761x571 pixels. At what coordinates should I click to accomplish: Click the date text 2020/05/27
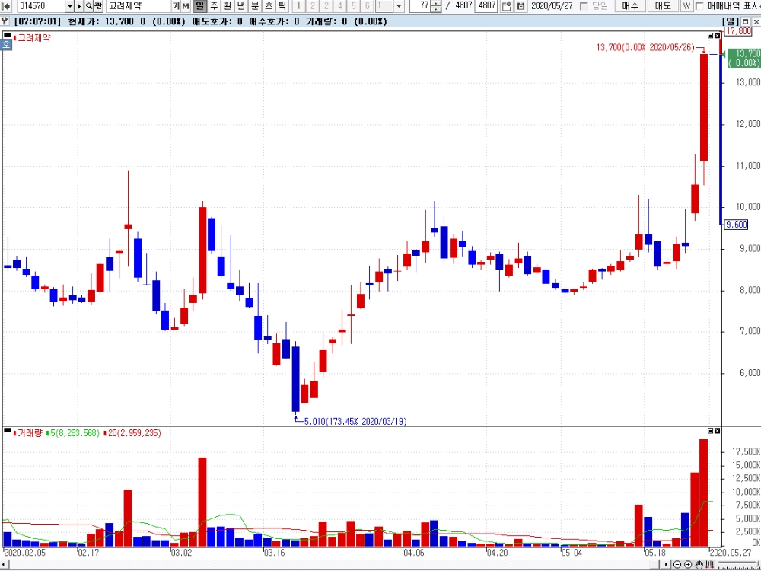[x=552, y=6]
